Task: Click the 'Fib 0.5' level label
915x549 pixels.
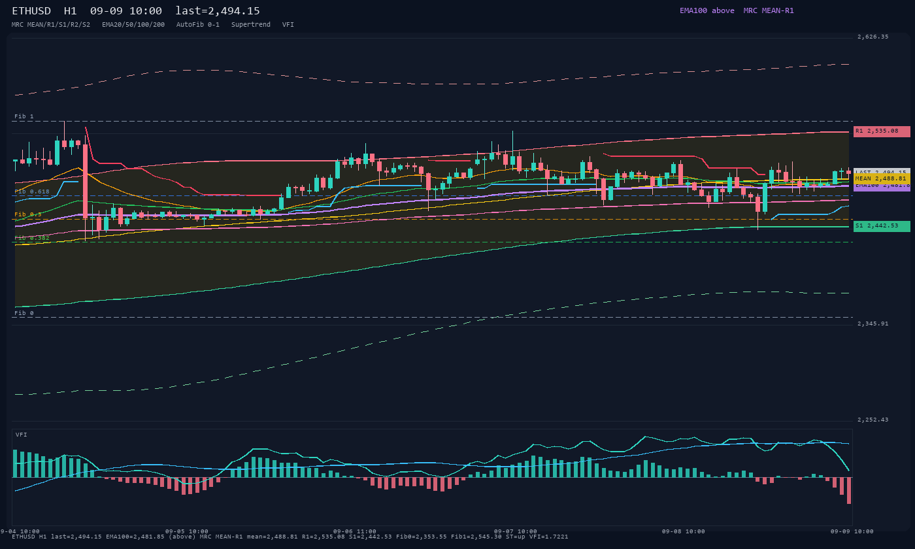Action: [28, 214]
